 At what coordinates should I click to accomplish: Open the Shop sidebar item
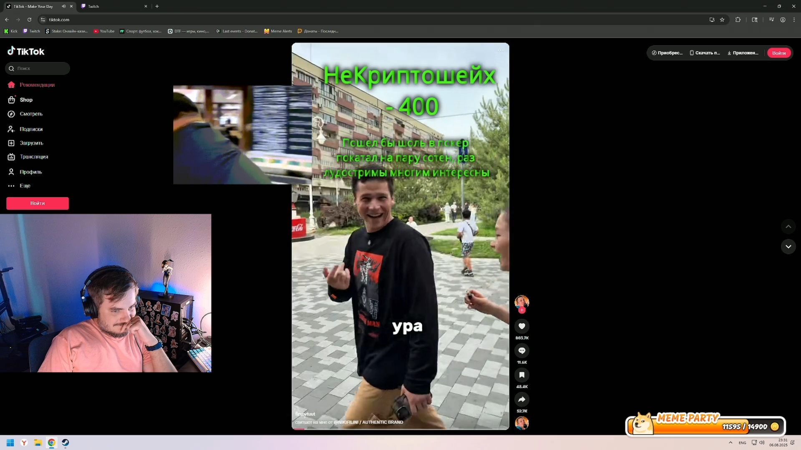tap(26, 100)
